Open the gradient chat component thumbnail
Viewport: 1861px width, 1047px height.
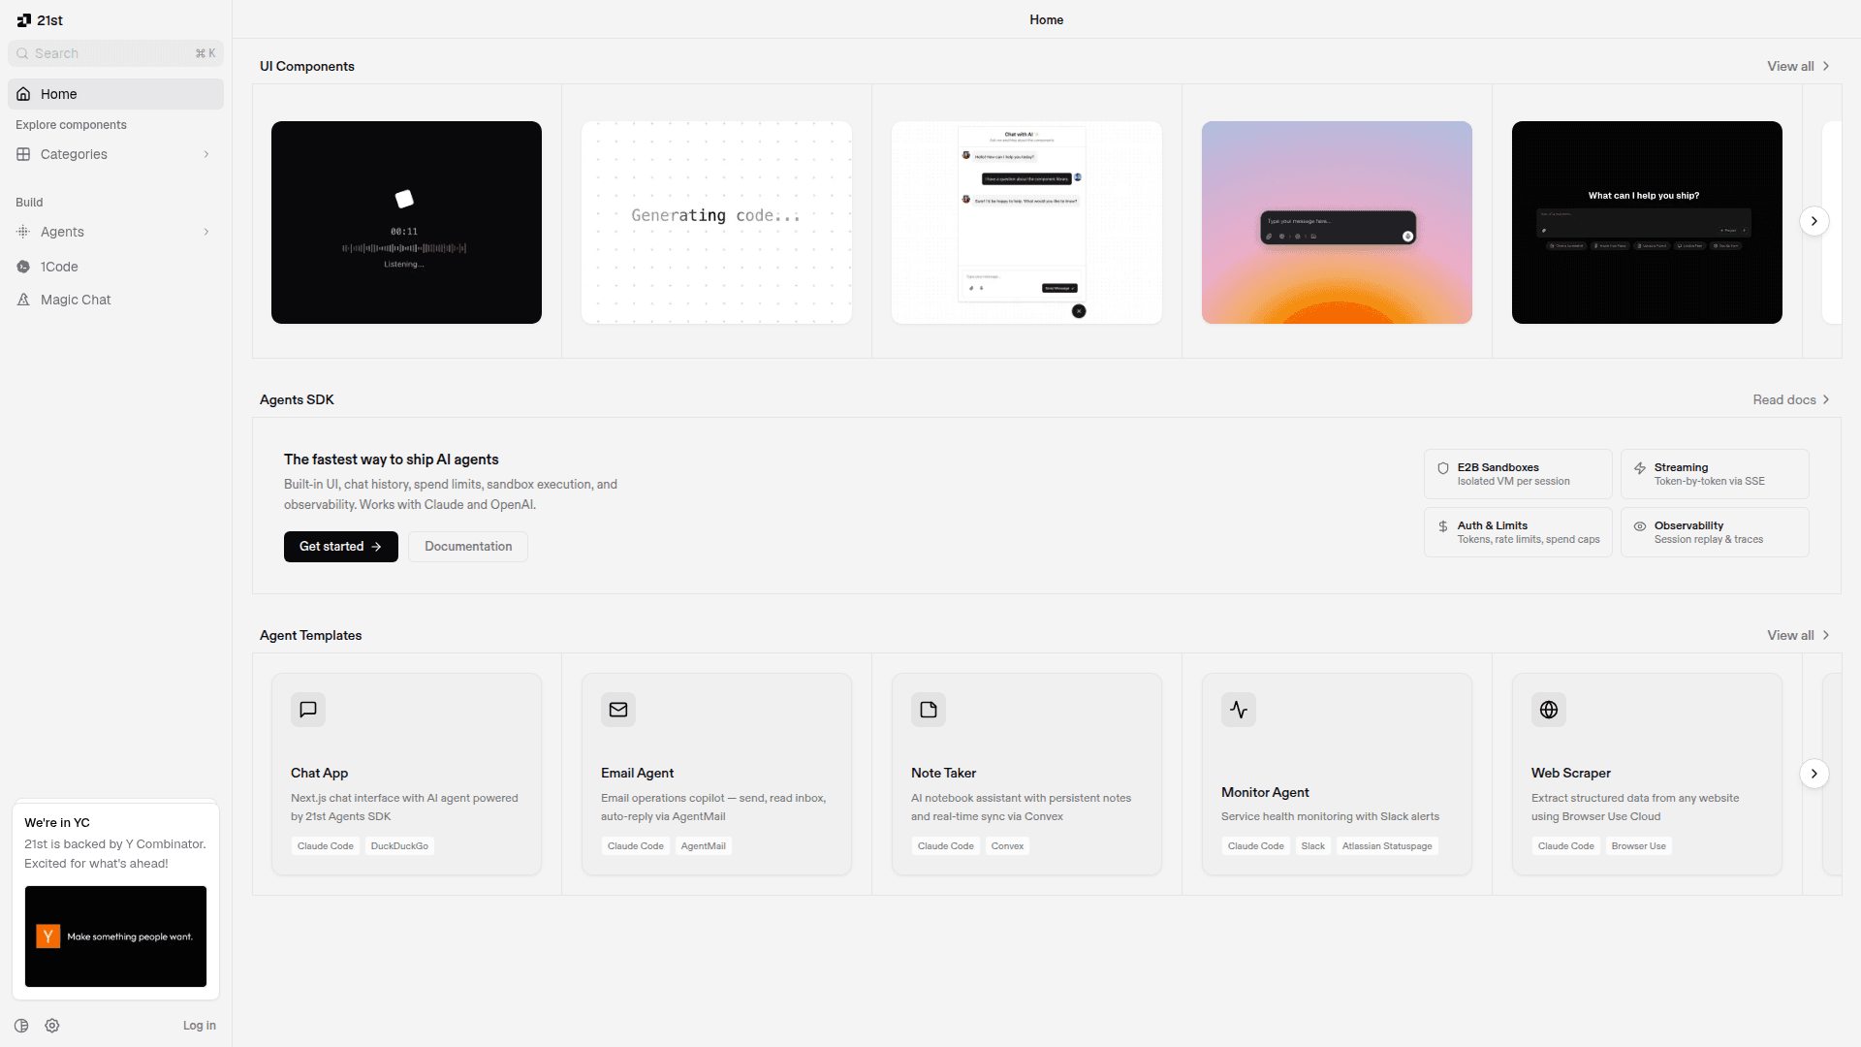pyautogui.click(x=1337, y=223)
